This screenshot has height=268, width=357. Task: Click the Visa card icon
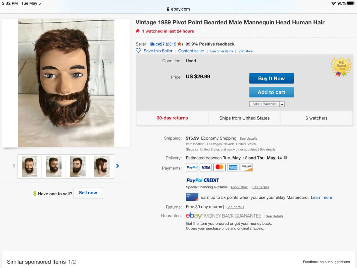point(206,167)
